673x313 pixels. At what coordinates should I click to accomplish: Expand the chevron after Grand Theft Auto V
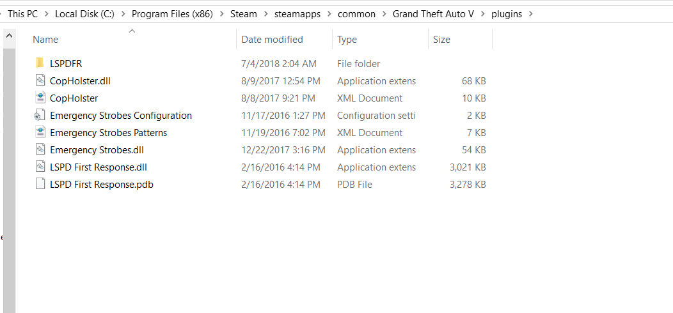coord(483,14)
